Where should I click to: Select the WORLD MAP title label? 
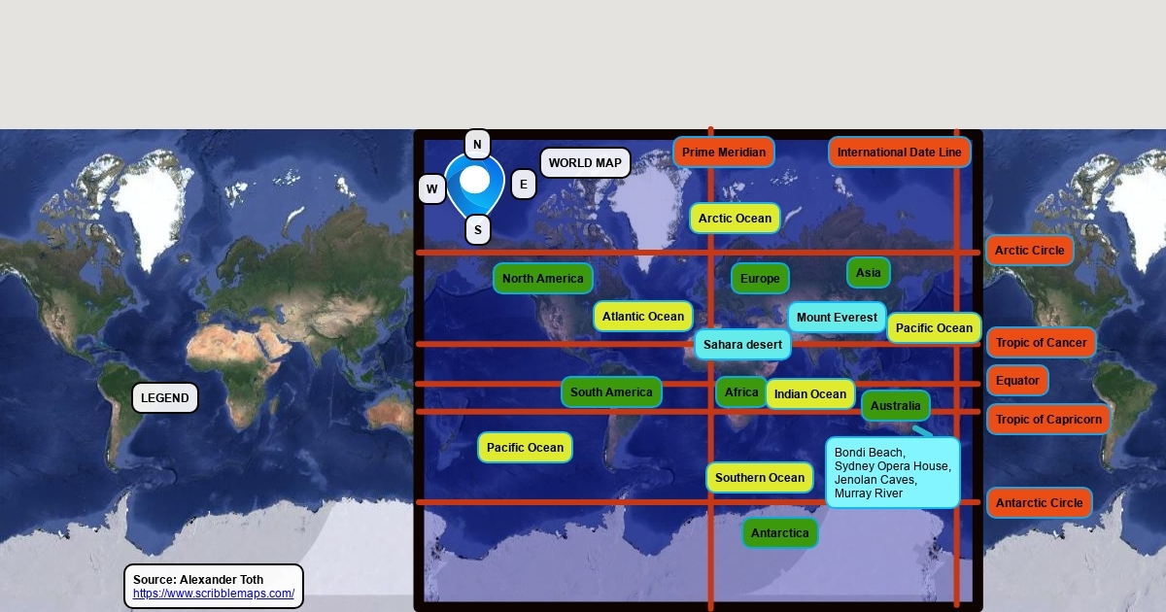click(585, 163)
